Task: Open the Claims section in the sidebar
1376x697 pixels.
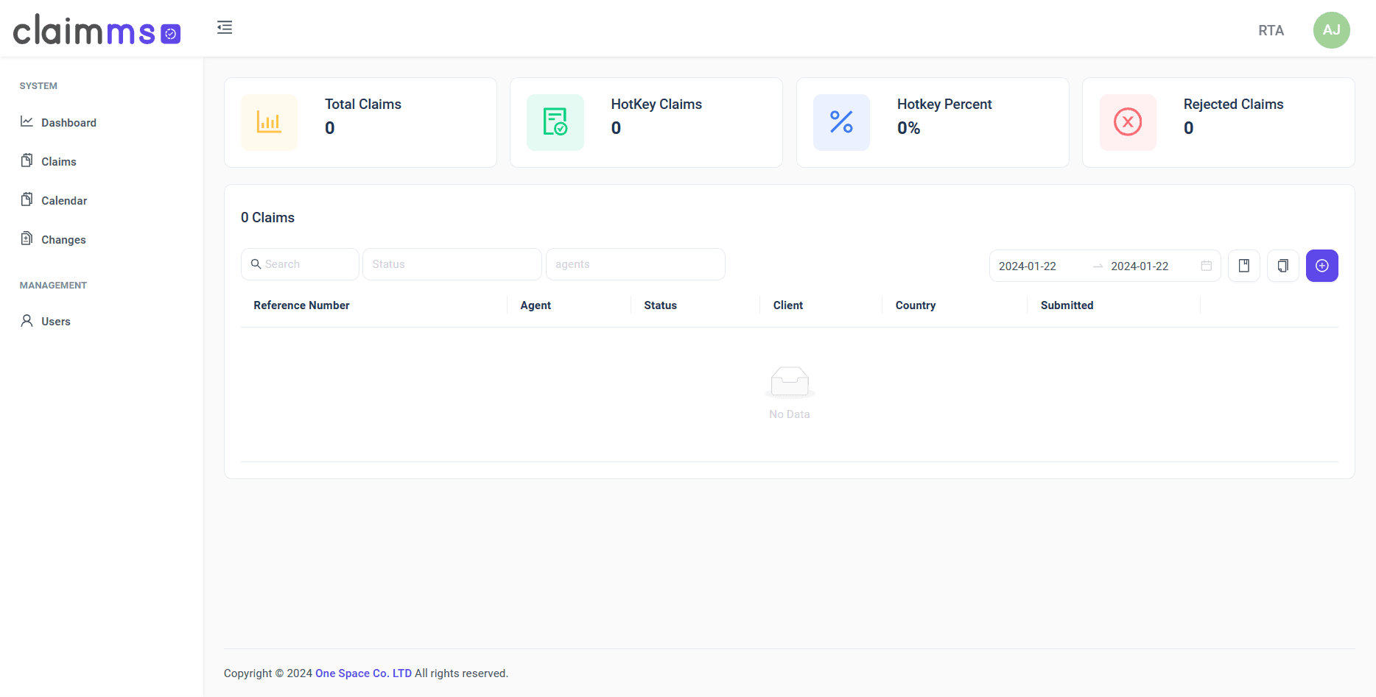Action: (58, 161)
